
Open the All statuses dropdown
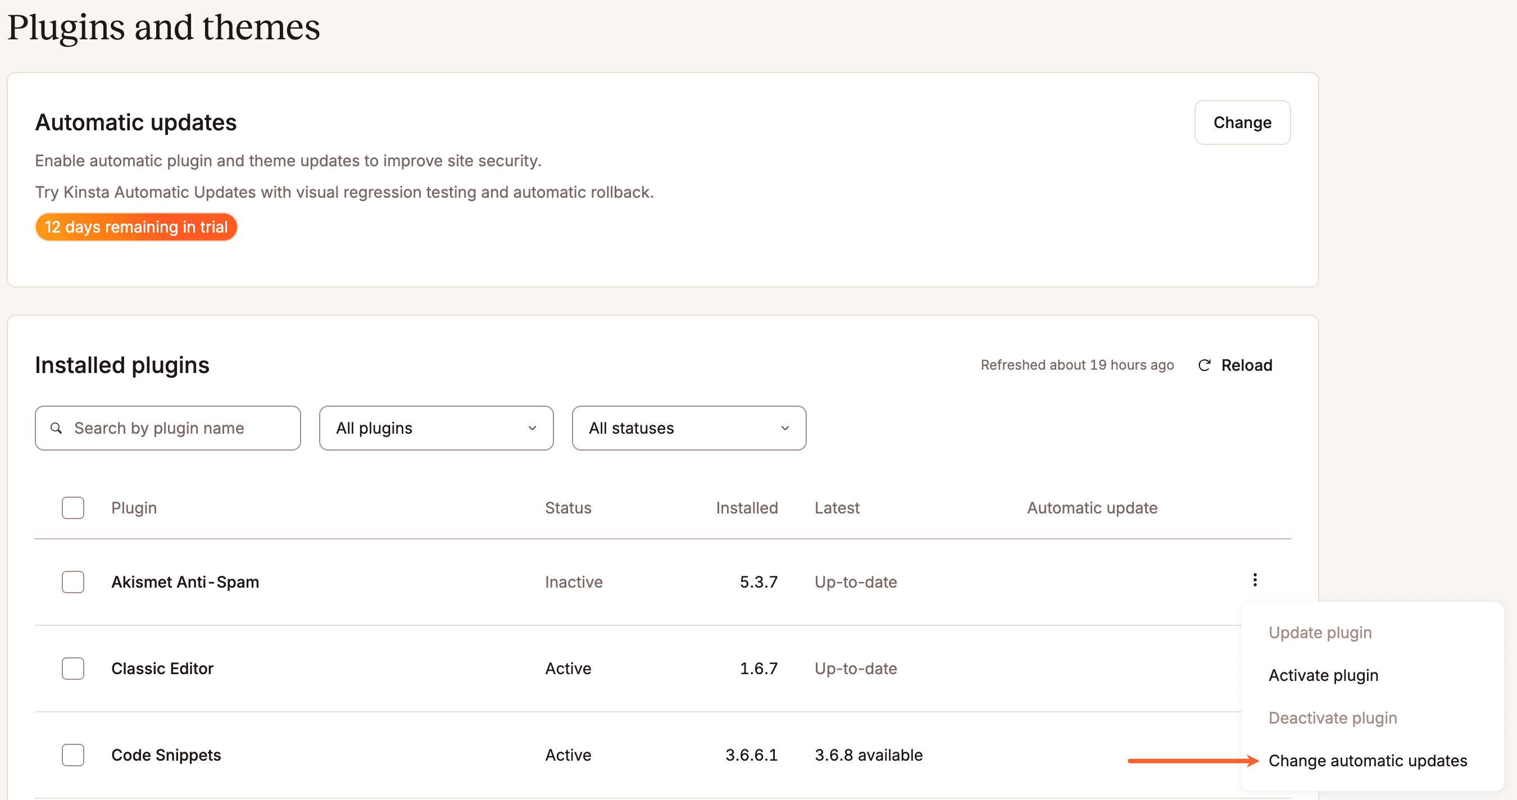point(688,428)
